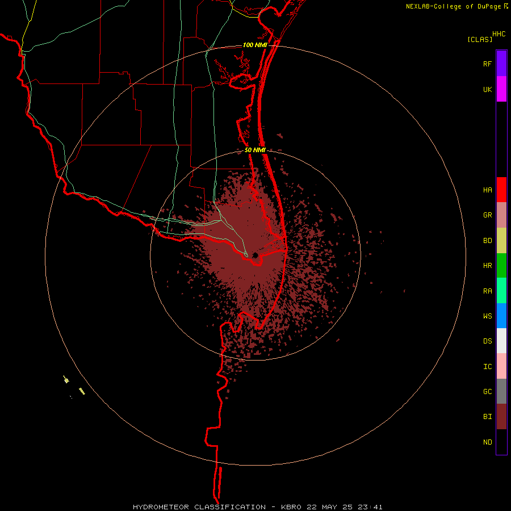Click the HA legend label
This screenshot has height=511, width=511.
pos(487,190)
